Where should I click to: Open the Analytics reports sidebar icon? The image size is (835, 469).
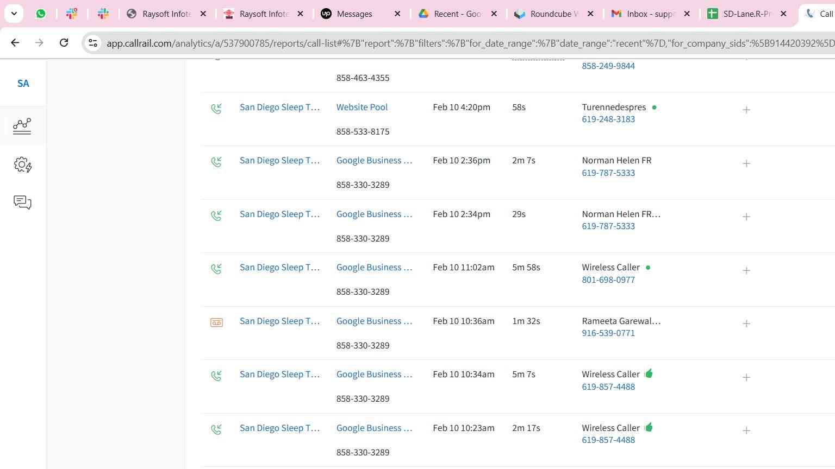(22, 126)
